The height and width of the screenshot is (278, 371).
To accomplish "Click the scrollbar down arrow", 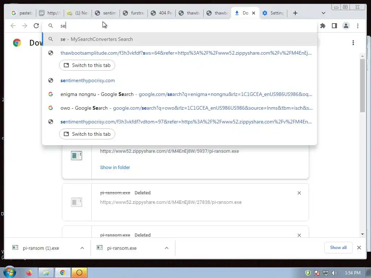I will 362,234.
